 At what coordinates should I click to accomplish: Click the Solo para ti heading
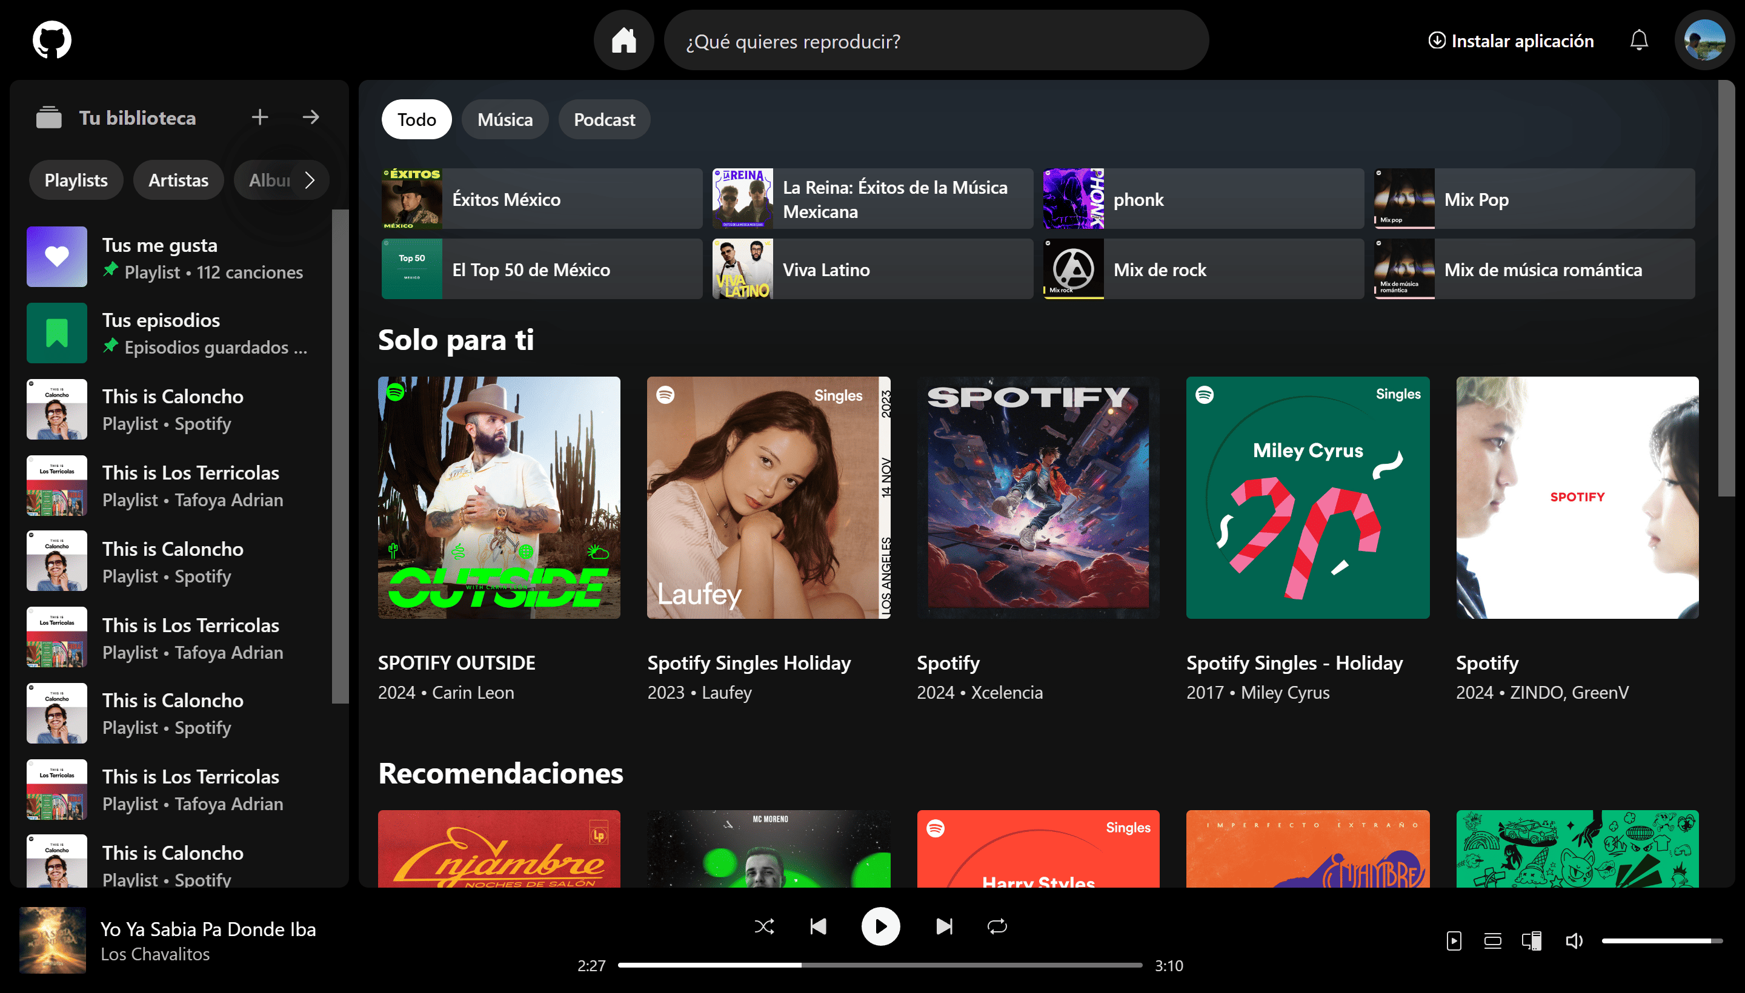click(x=455, y=339)
